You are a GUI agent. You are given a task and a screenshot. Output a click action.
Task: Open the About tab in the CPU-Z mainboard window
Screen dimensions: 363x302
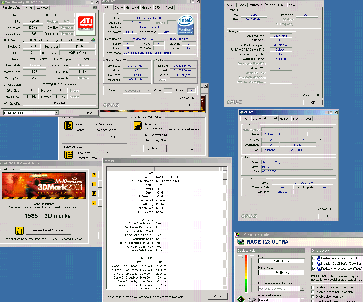click(307, 119)
